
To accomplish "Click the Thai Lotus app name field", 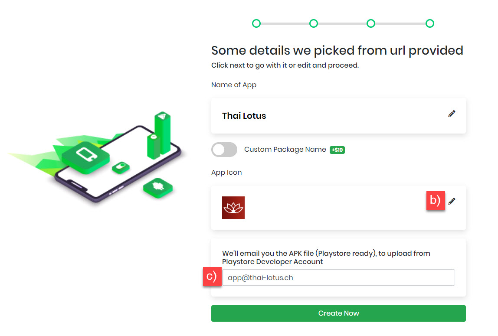I will coord(338,116).
